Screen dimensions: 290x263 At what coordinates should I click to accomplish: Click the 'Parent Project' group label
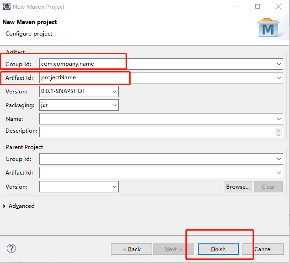tap(24, 147)
